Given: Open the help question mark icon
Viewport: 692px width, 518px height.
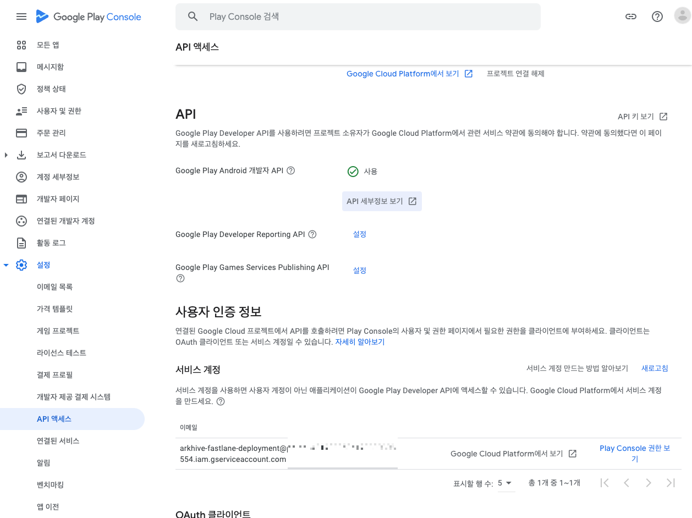Looking at the screenshot, I should 657,16.
